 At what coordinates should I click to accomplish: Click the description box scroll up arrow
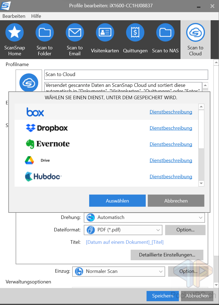click(205, 85)
